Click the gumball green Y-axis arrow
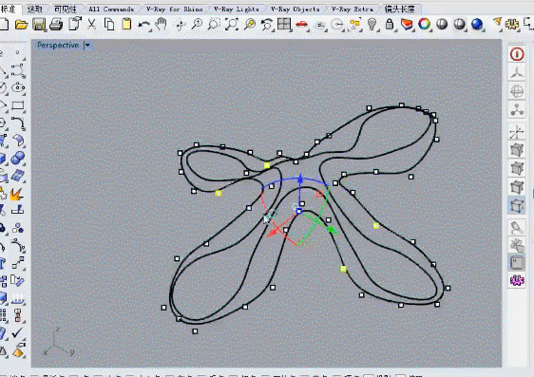 point(332,231)
